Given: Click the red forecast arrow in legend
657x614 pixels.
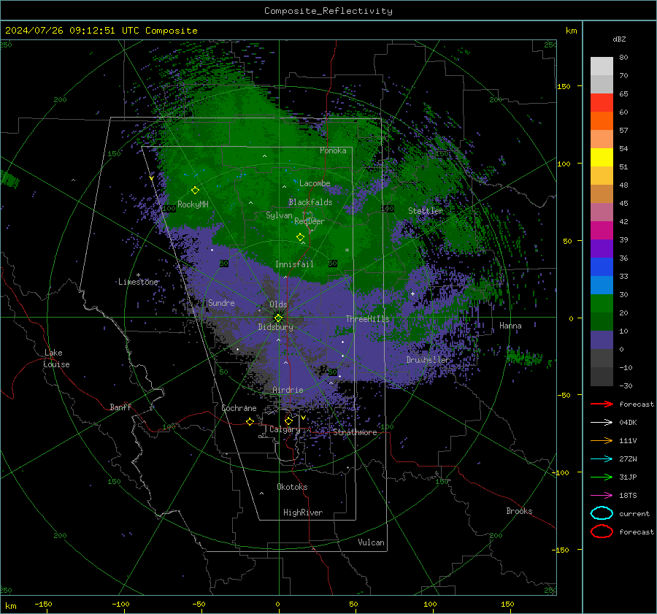Looking at the screenshot, I should pyautogui.click(x=602, y=404).
